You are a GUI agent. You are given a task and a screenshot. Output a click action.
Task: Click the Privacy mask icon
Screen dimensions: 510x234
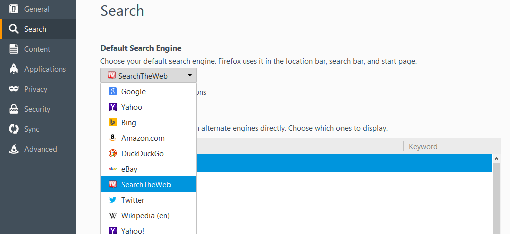(x=14, y=89)
